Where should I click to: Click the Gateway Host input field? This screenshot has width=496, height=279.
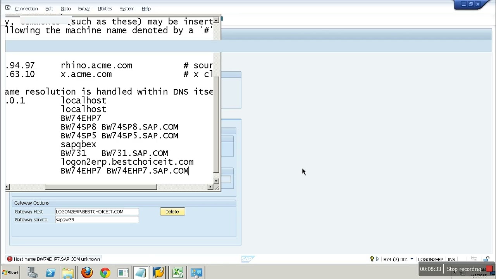click(x=97, y=212)
